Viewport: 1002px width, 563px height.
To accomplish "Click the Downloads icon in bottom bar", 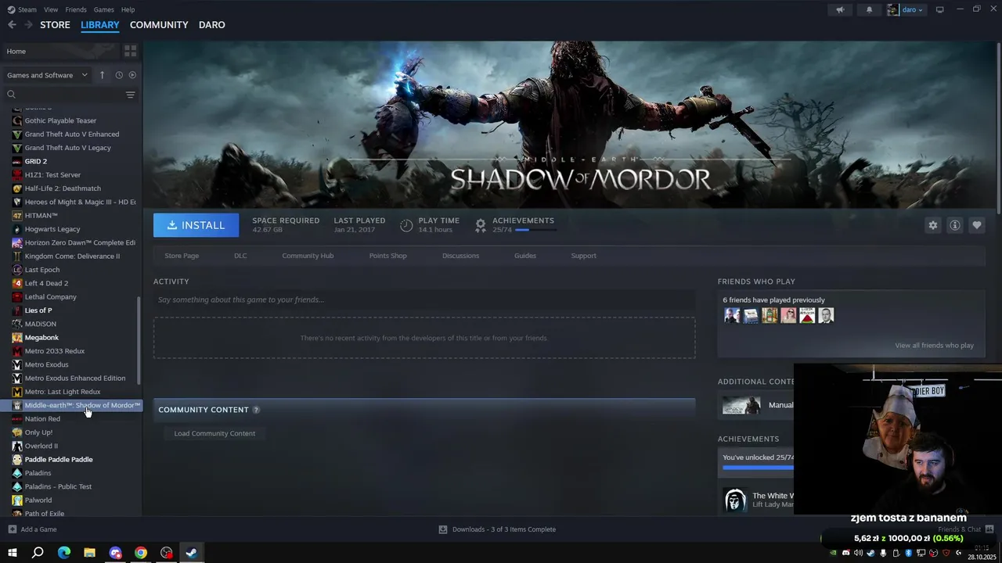I will pyautogui.click(x=443, y=529).
